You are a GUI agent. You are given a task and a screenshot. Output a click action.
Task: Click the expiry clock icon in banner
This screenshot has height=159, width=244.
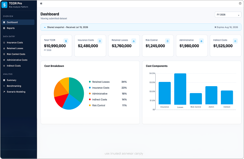[215, 27]
